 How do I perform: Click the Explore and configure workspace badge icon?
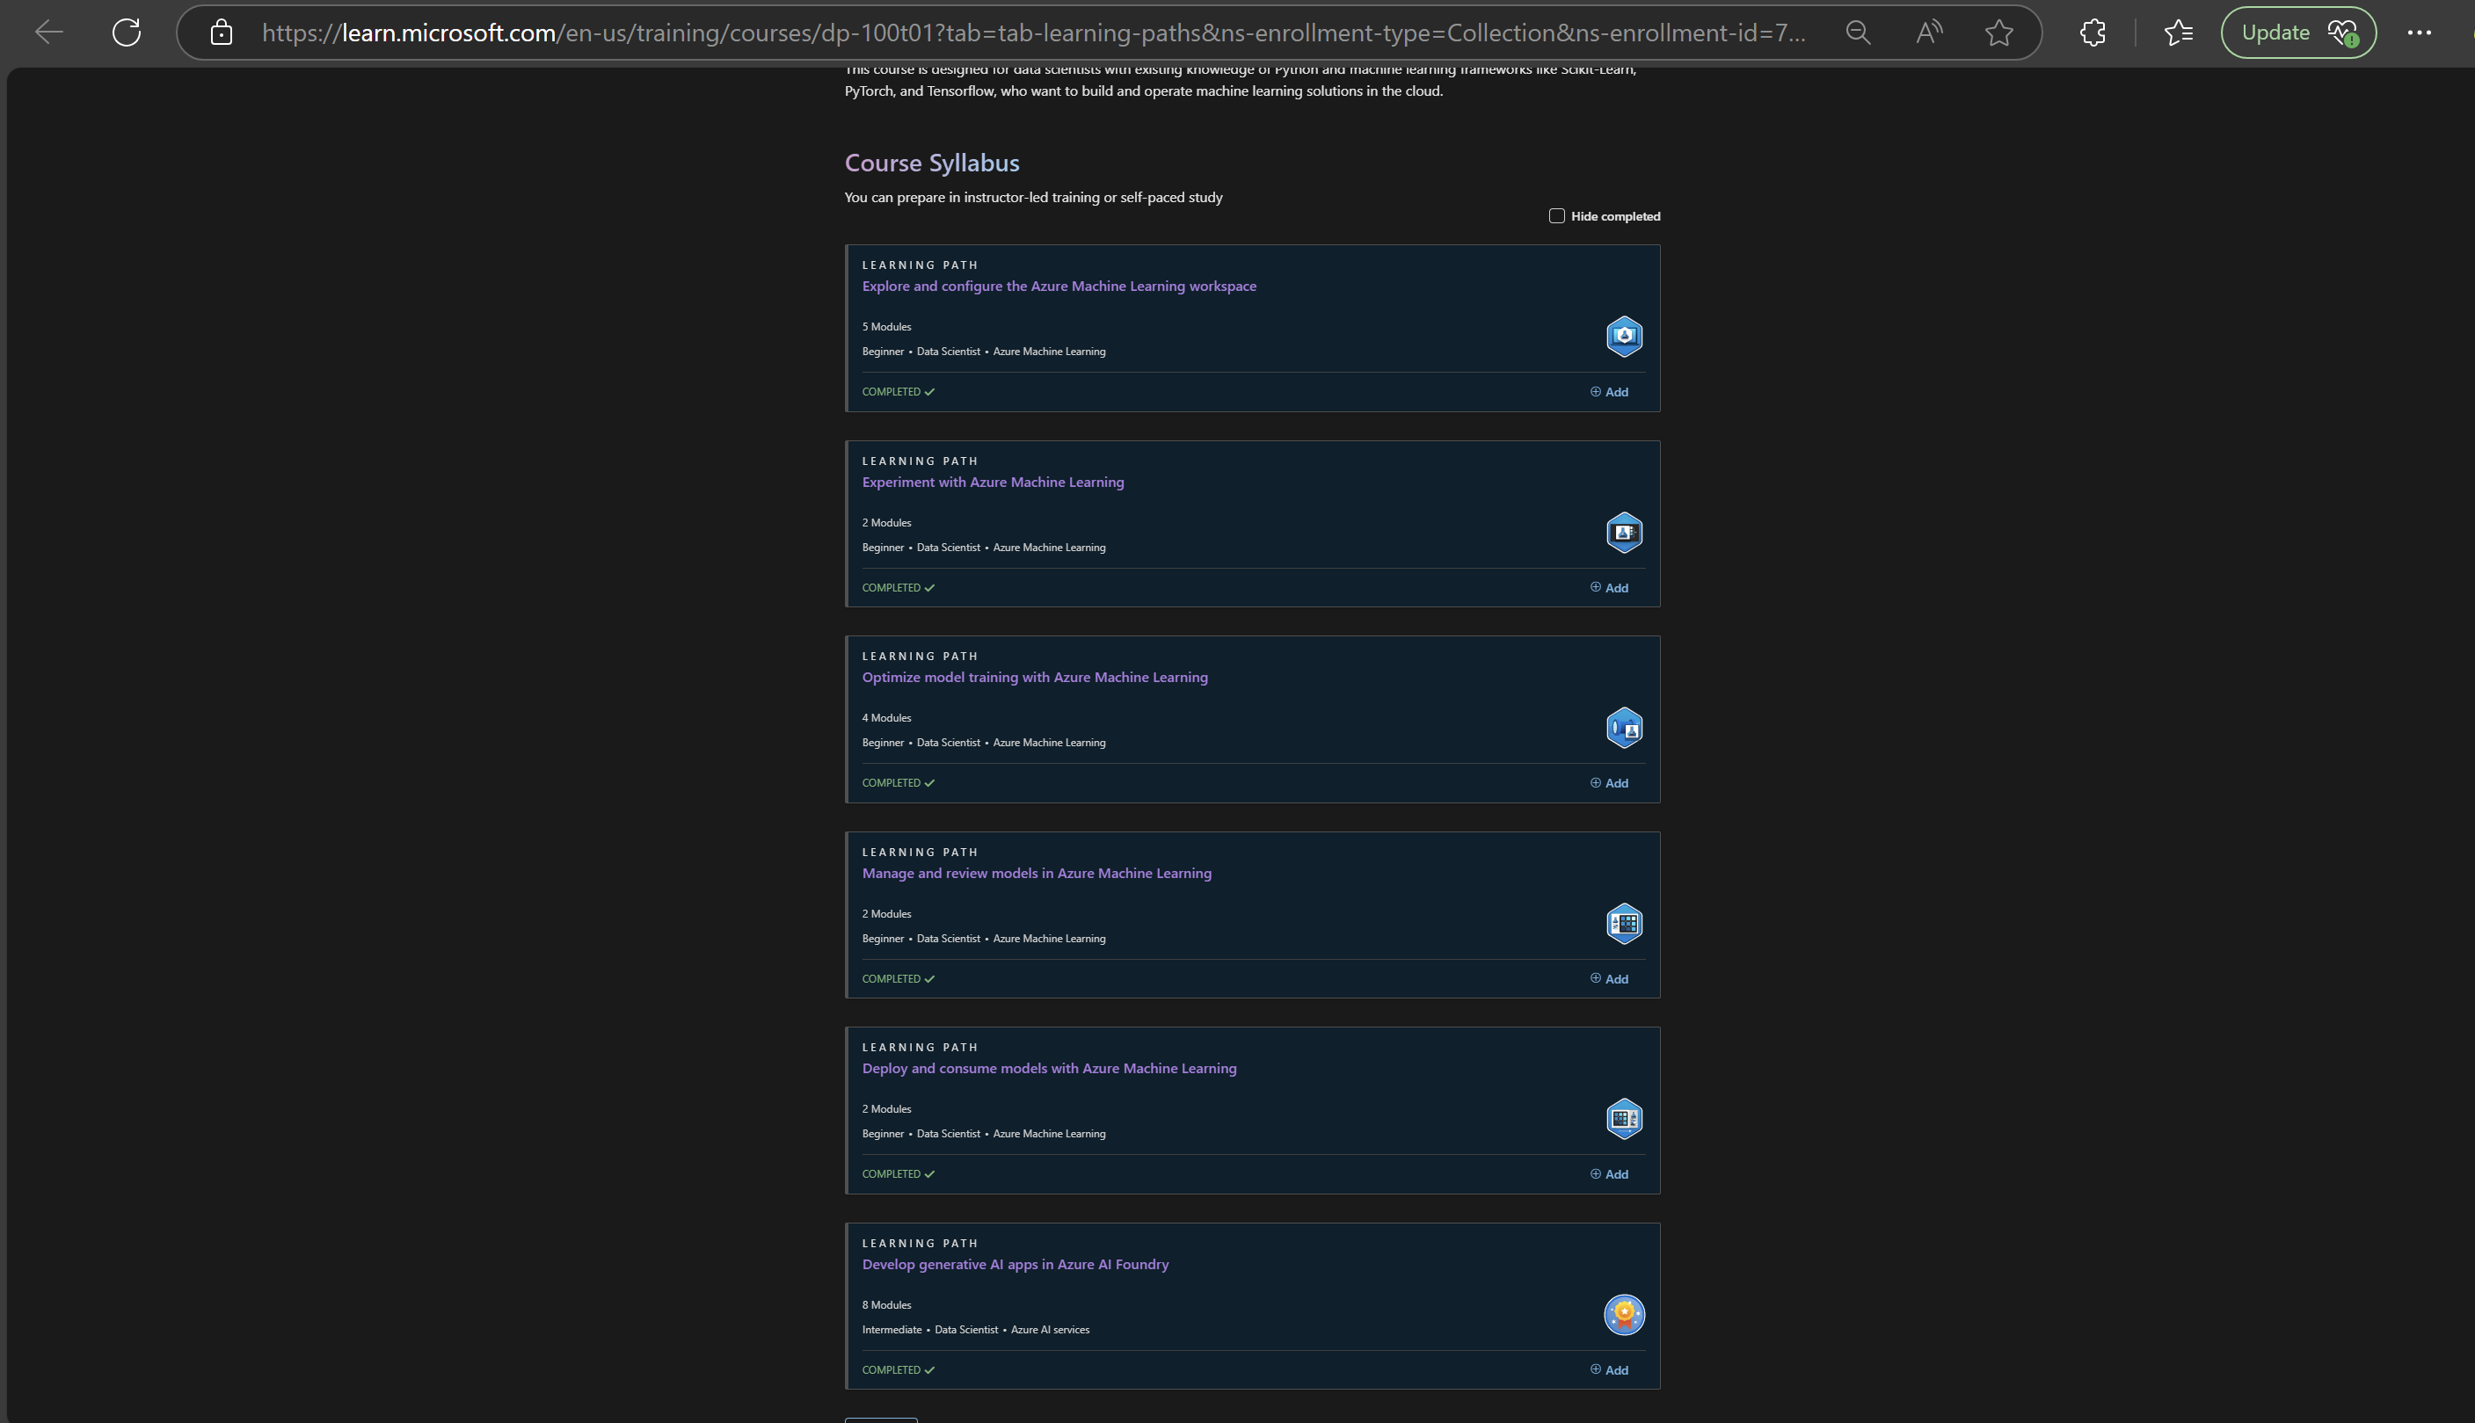pos(1623,337)
